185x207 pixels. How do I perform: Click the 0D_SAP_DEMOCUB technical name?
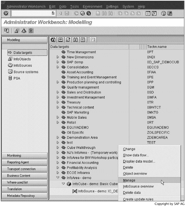(x=163, y=62)
